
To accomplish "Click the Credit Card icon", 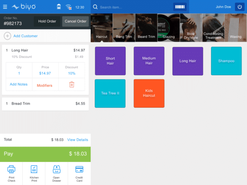I will [79, 169].
